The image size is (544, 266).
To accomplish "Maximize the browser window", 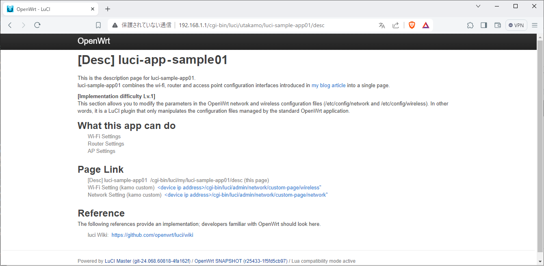I will [x=516, y=6].
